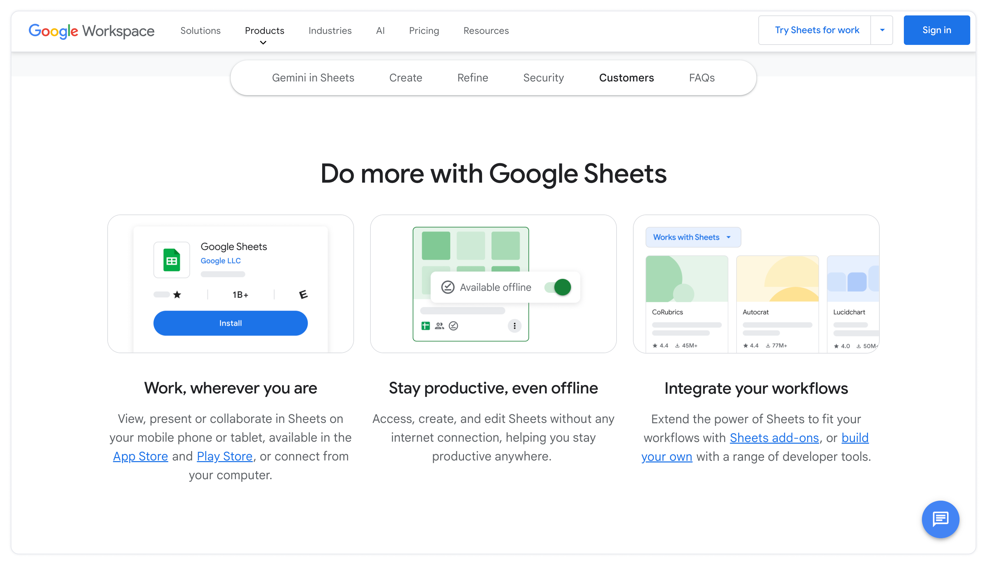
Task: Click the small green Sheets icon on offline card
Action: point(425,326)
